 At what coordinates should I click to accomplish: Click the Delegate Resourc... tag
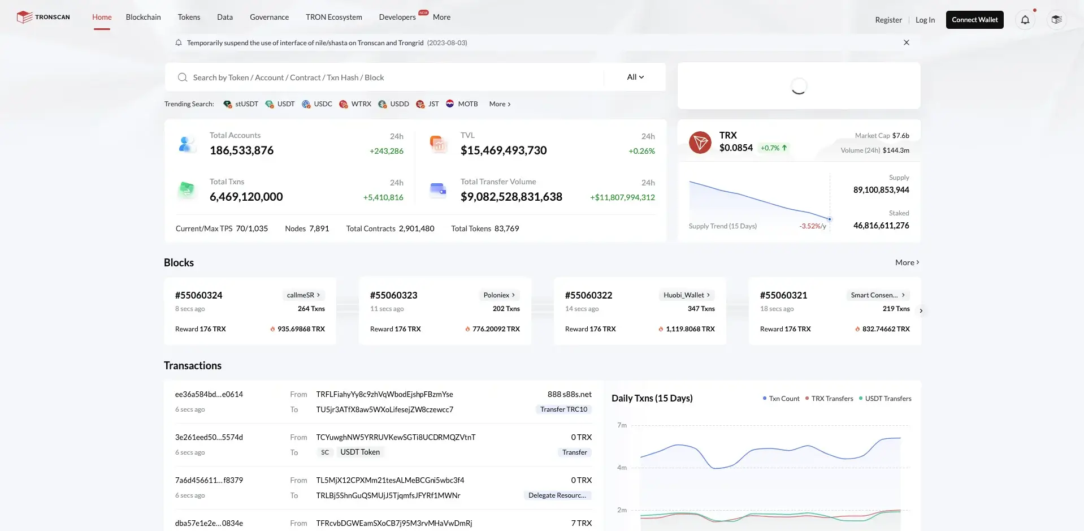[557, 495]
